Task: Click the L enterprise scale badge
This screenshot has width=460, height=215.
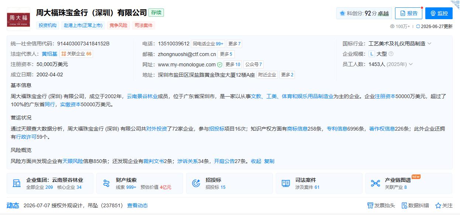Action: click(x=372, y=54)
